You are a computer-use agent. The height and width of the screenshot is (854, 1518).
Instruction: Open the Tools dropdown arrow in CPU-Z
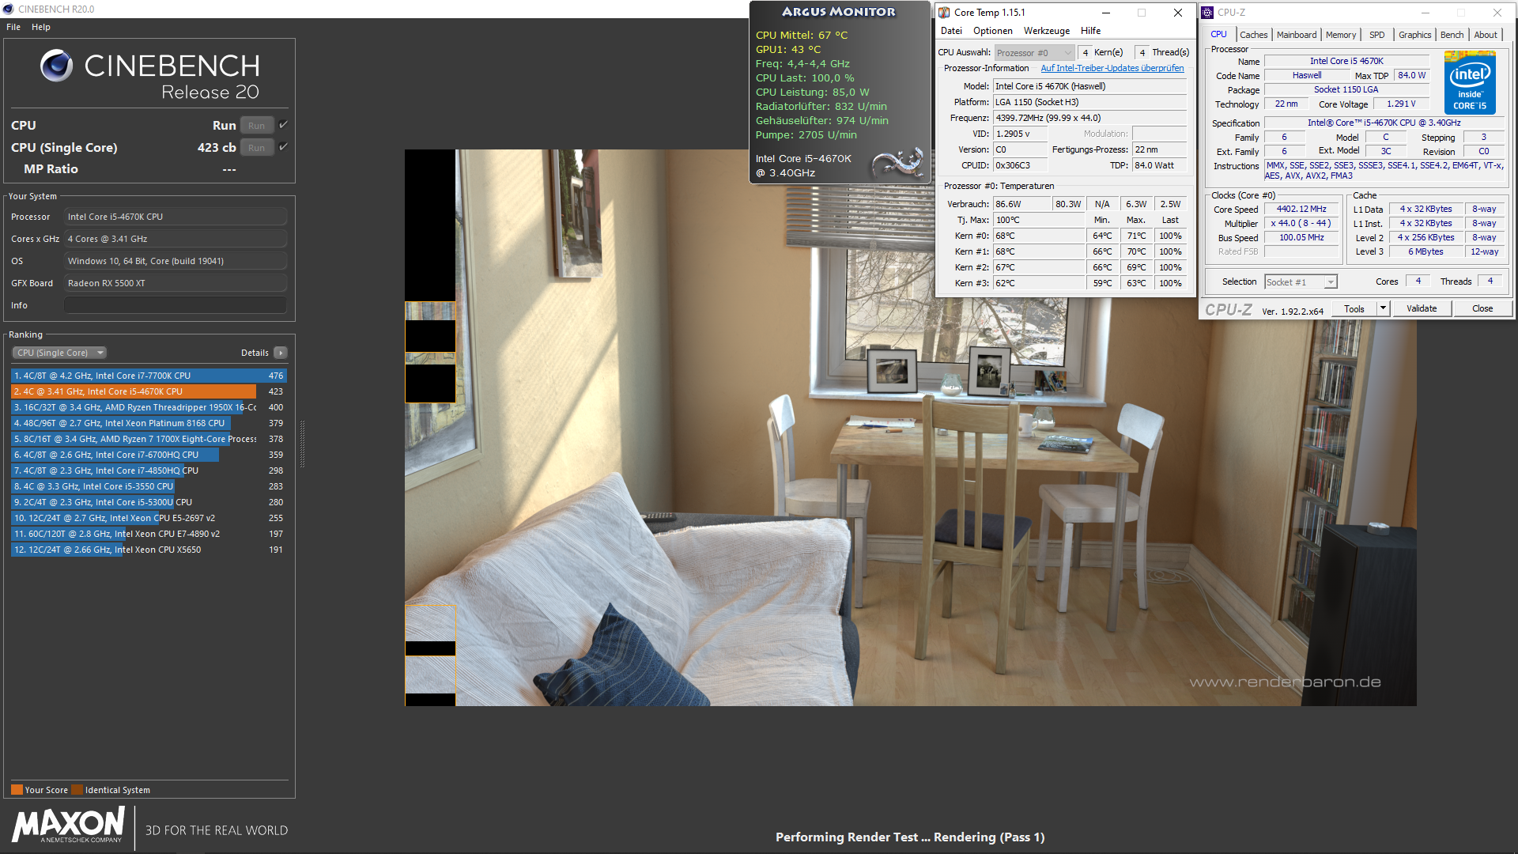1383,308
